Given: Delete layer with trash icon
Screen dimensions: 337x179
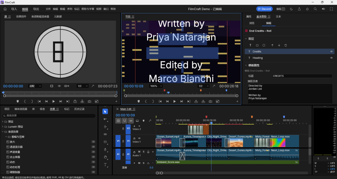Looking at the screenshot, I should tap(286, 45).
